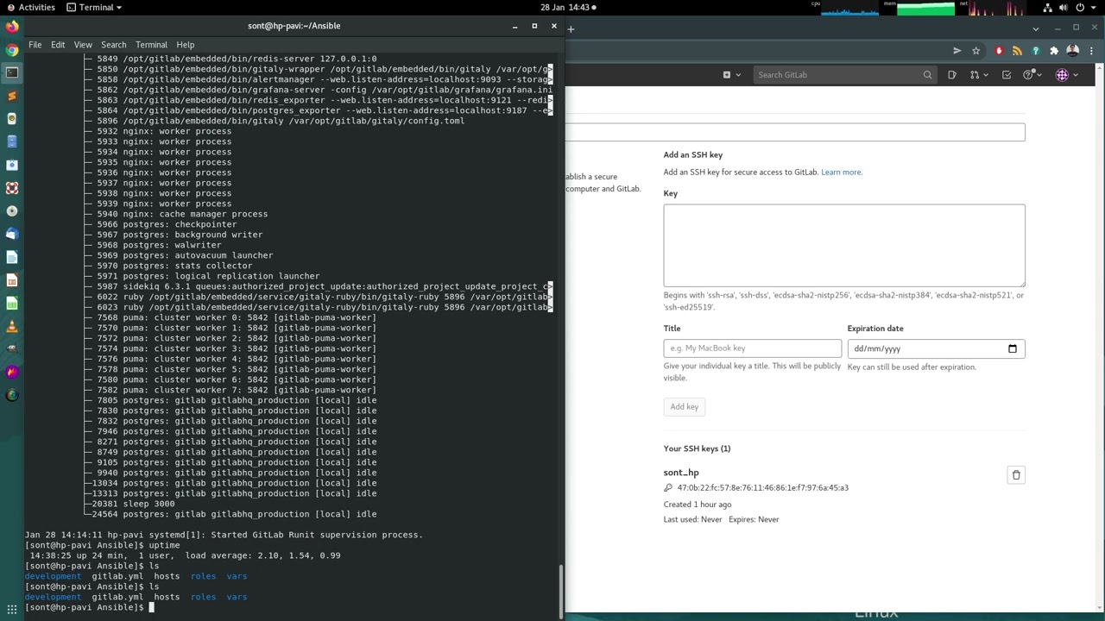Click the clock showing 28 Jan 14:43
This screenshot has height=621, width=1105.
[x=567, y=7]
